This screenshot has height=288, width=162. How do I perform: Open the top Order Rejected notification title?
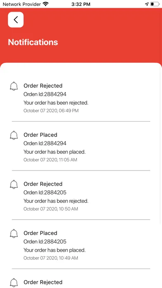43,86
